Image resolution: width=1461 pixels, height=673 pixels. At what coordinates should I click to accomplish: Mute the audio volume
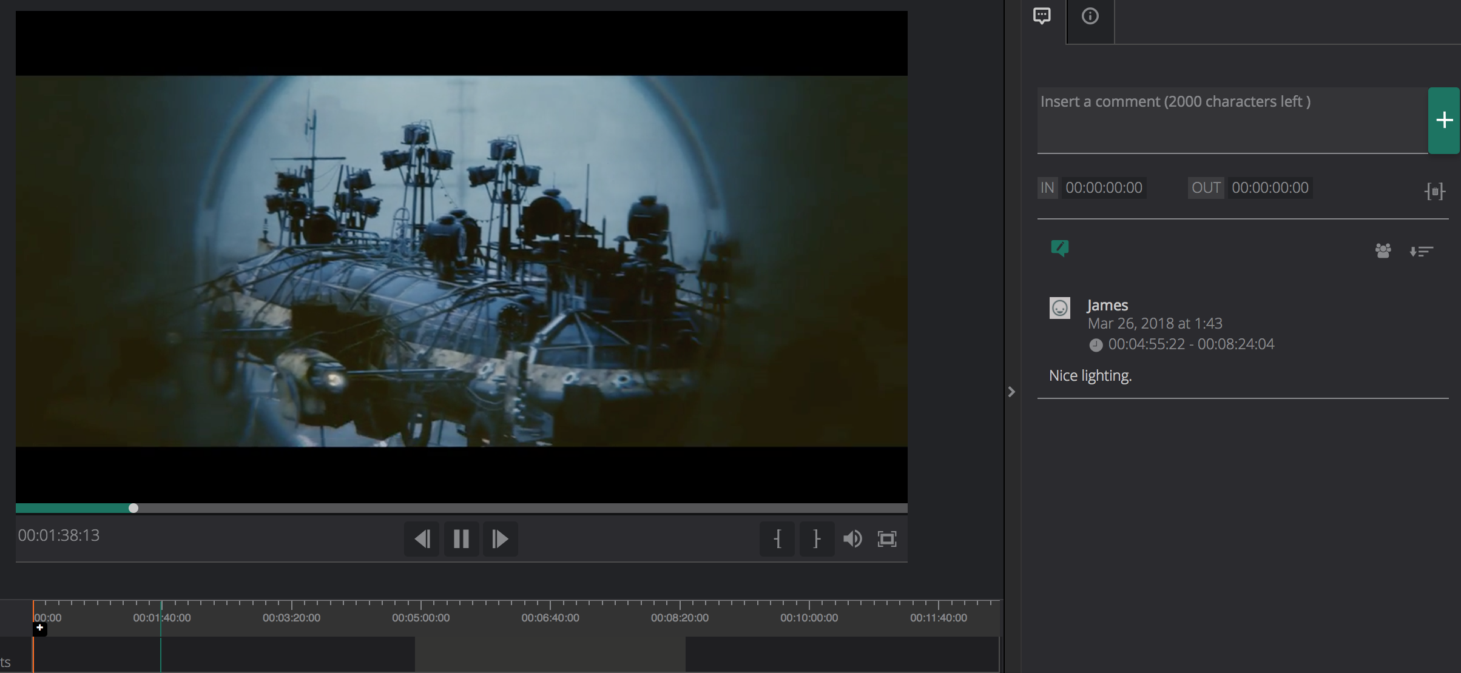(852, 538)
